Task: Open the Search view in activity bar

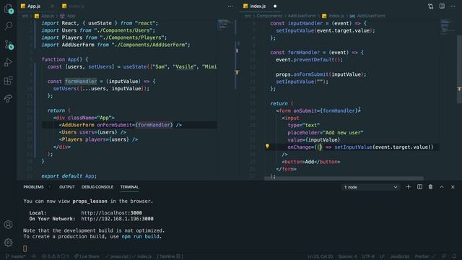Action: [9, 26]
